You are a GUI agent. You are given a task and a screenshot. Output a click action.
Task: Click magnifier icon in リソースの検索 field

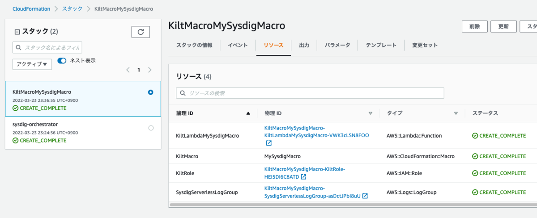183,93
